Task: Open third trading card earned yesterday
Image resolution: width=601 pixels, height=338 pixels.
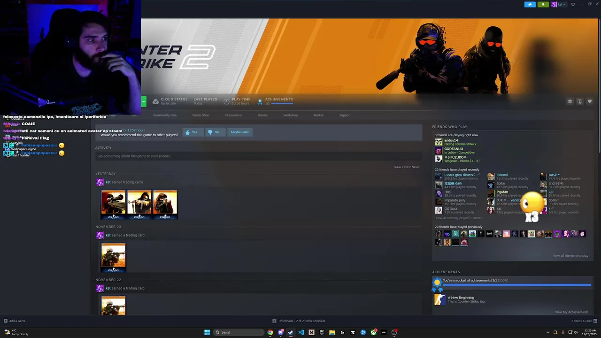Action: click(x=165, y=205)
